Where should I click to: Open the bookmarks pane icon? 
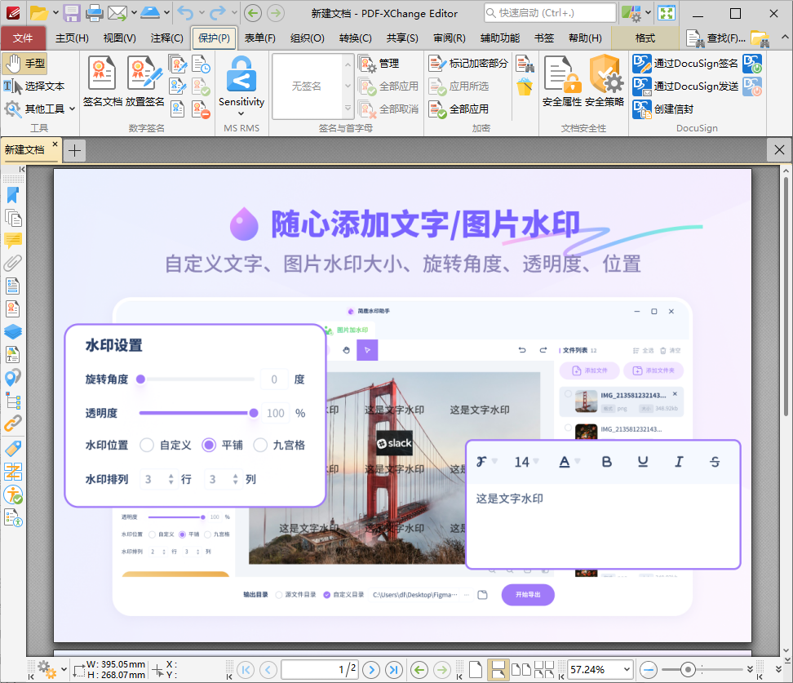coord(12,196)
